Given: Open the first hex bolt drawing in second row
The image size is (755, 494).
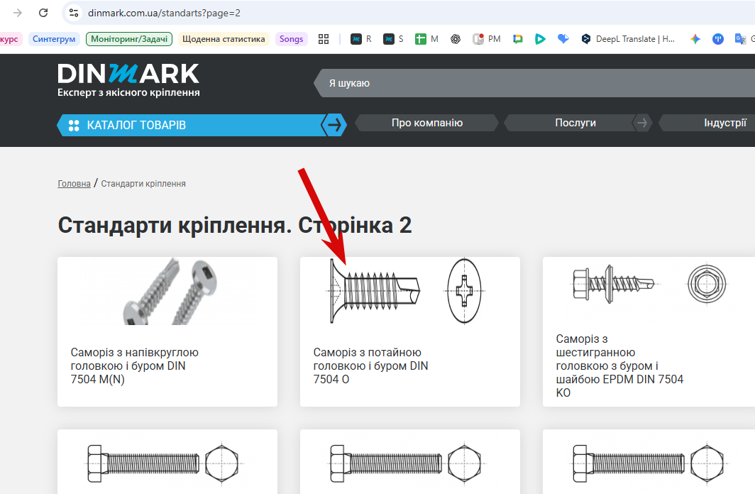Looking at the screenshot, I should pyautogui.click(x=164, y=463).
